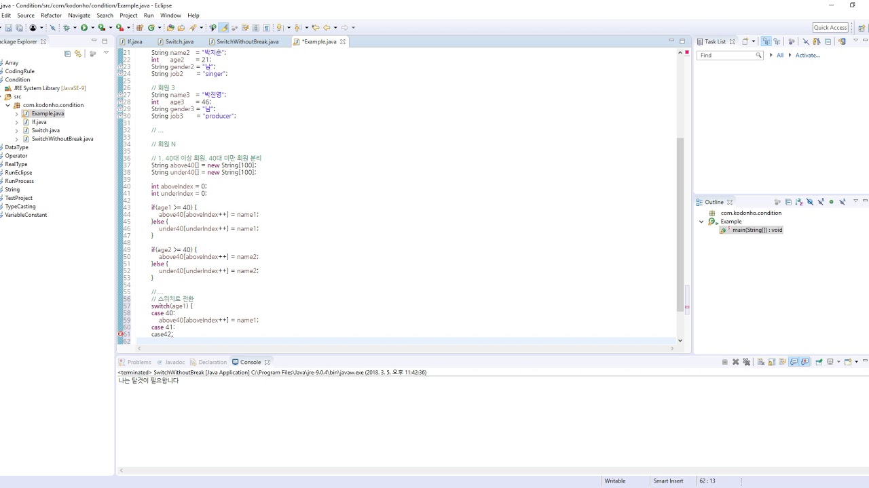Click the Link with Editor icon in Package Explorer
The image size is (869, 488).
tap(78, 54)
